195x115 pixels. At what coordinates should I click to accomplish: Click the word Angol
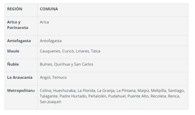pyautogui.click(x=45, y=78)
